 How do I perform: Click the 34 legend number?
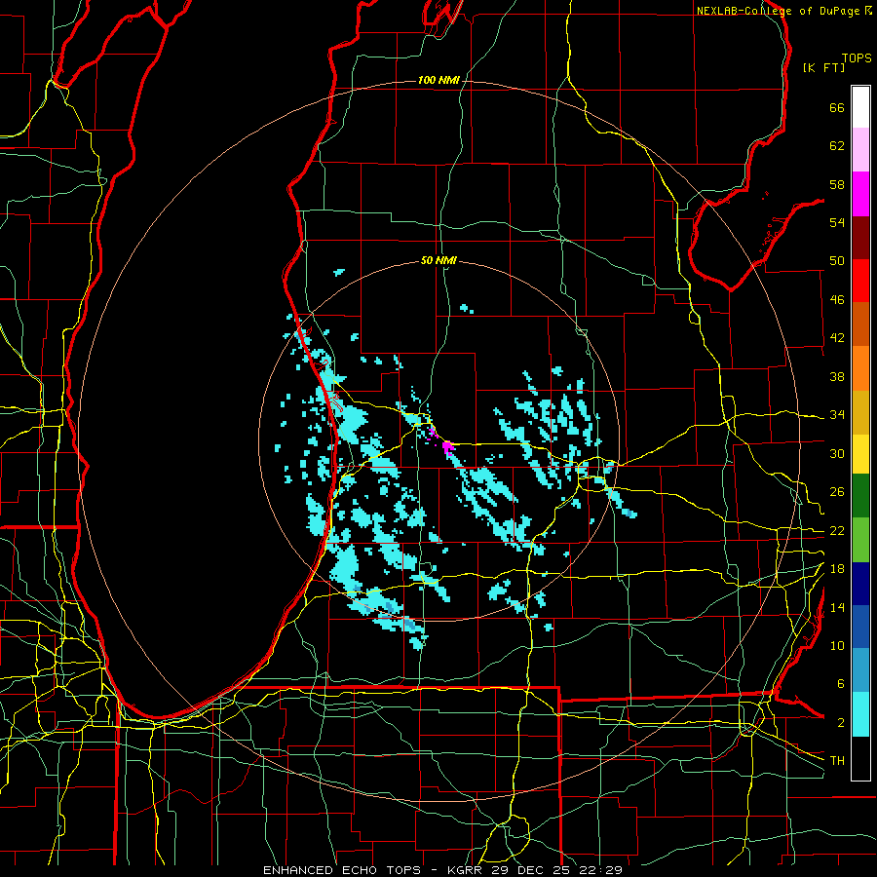tap(837, 415)
